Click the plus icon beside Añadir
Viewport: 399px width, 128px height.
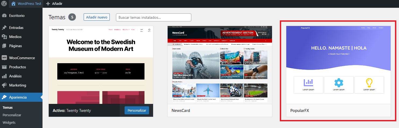pos(48,4)
